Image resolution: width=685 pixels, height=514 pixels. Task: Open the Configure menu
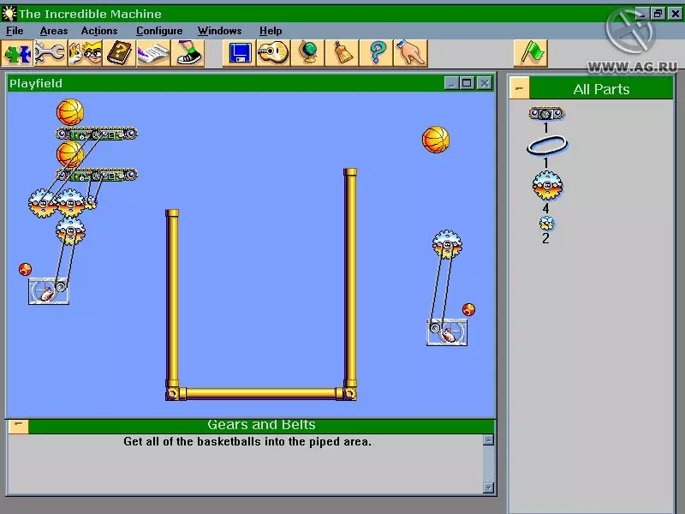click(159, 31)
